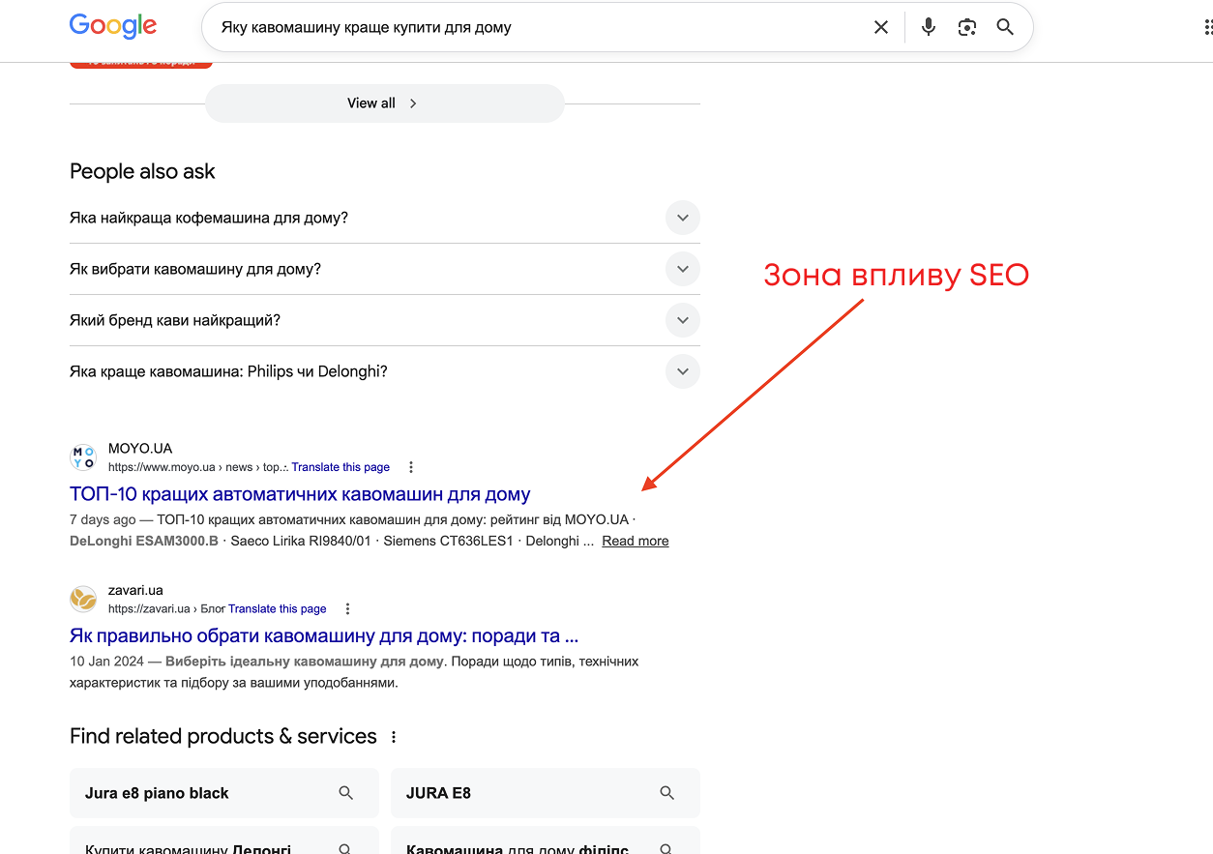
Task: Click the MOYO.UA site favicon
Action: pyautogui.click(x=83, y=457)
